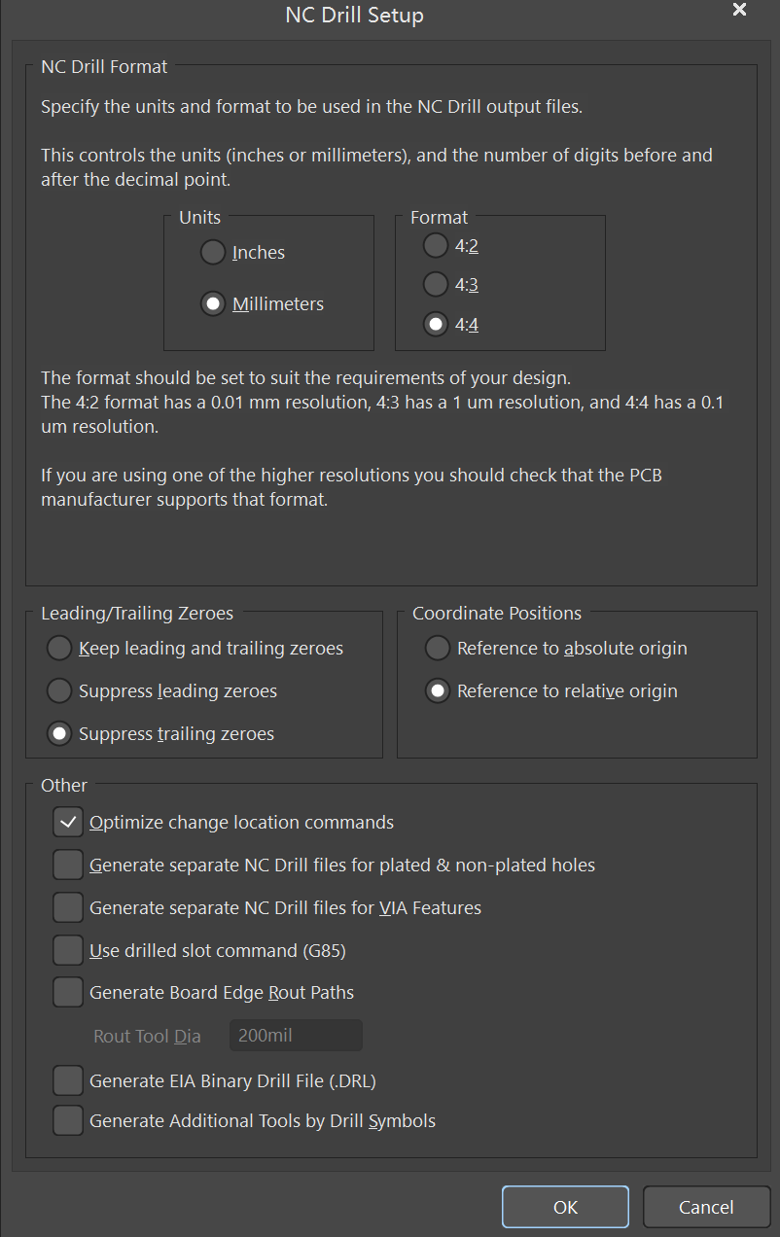Image resolution: width=780 pixels, height=1237 pixels.
Task: Click the Rout Tool Dia input field
Action: [x=296, y=1036]
